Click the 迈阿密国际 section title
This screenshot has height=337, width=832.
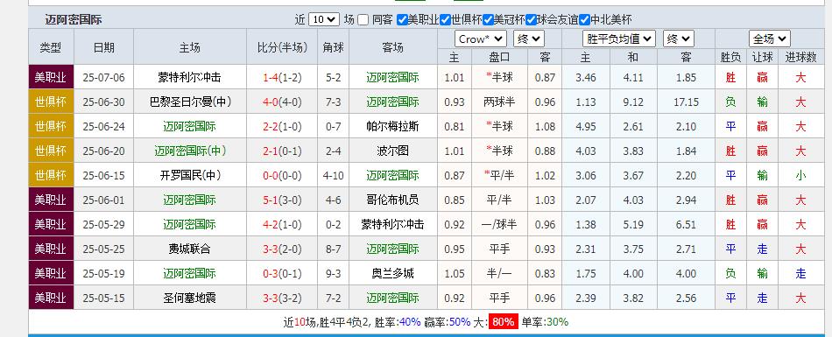click(x=74, y=20)
